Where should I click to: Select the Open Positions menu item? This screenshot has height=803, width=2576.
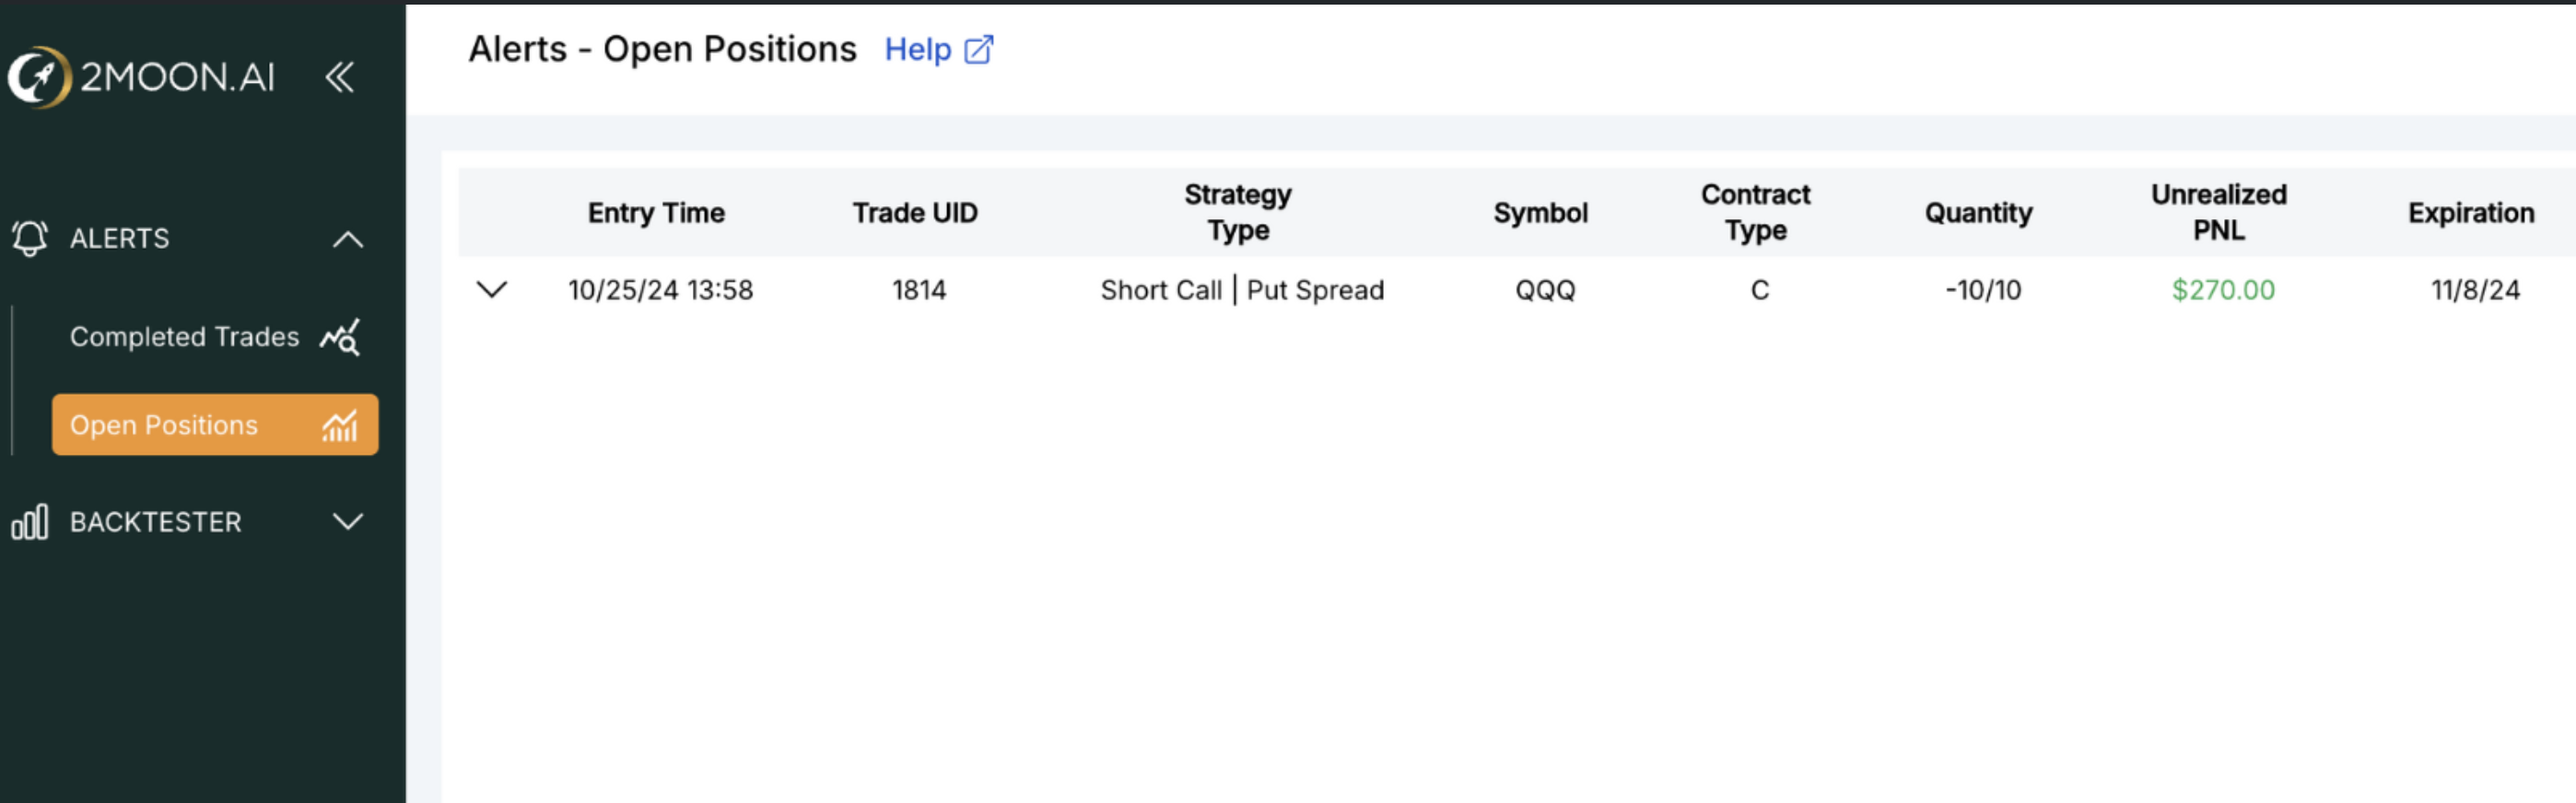[164, 425]
